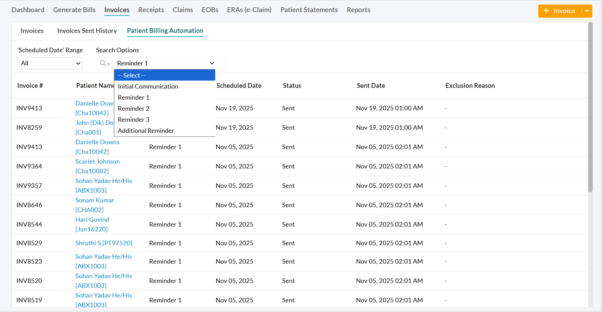This screenshot has width=602, height=312.
Task: Open Scarlet Johnson's patient record link
Action: (x=97, y=161)
